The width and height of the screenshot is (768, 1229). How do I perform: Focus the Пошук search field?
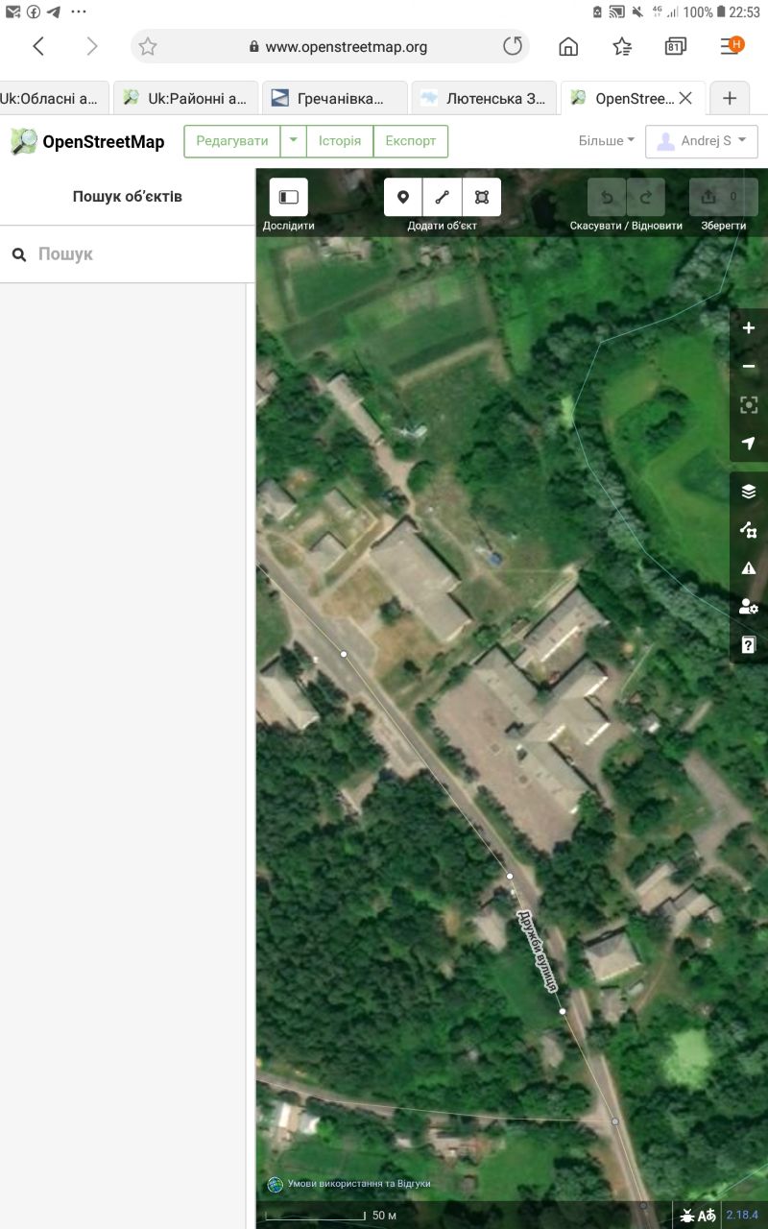[x=127, y=254]
